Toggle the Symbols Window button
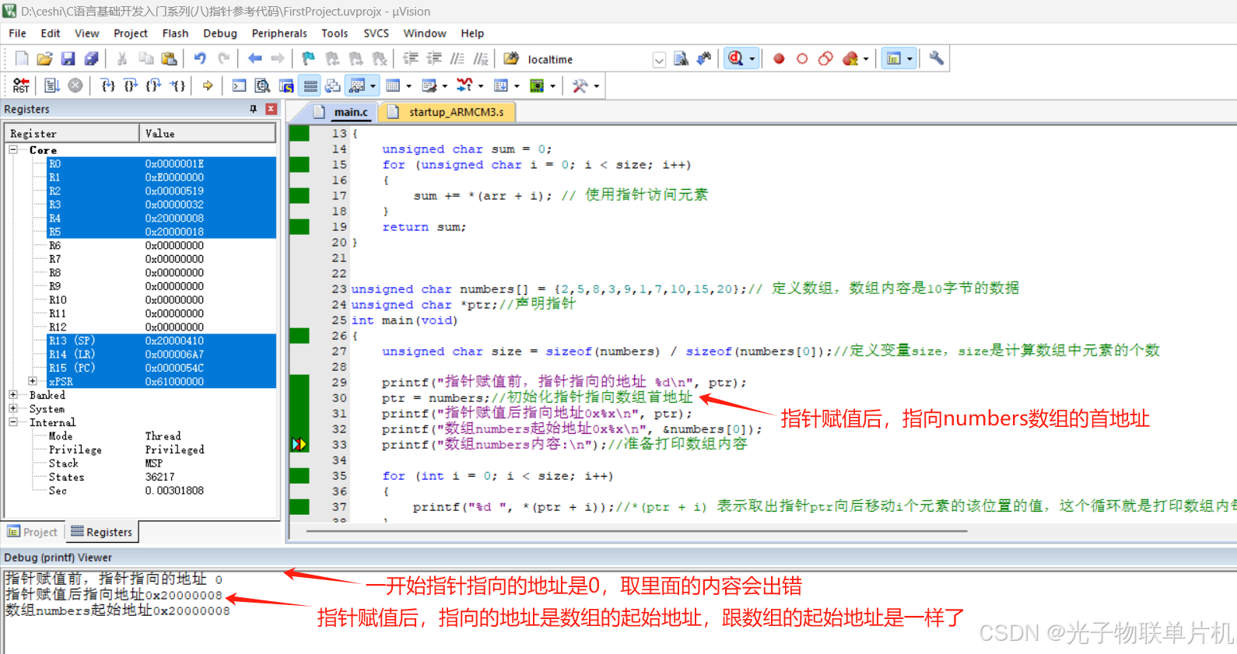The width and height of the screenshot is (1237, 654). tap(286, 86)
